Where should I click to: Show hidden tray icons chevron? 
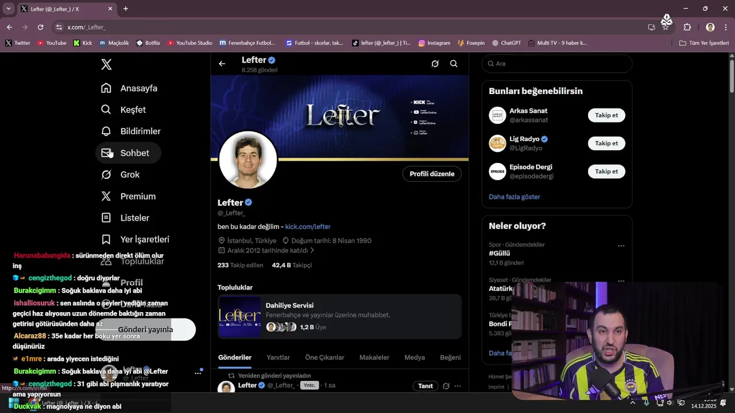click(x=632, y=403)
